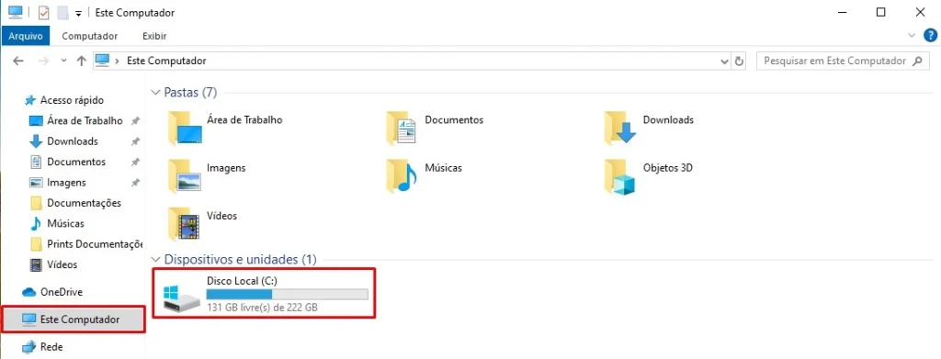Screen dimensions: 941x359
Task: Switch to the Exibir ribbon tab
Action: coord(154,36)
